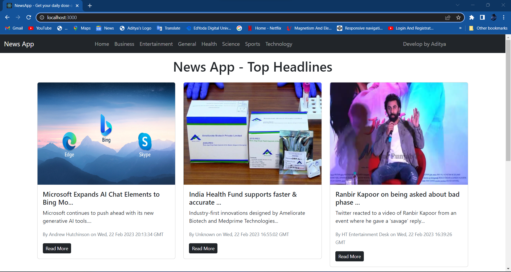Open the Science category link
511x272 pixels.
pos(231,44)
